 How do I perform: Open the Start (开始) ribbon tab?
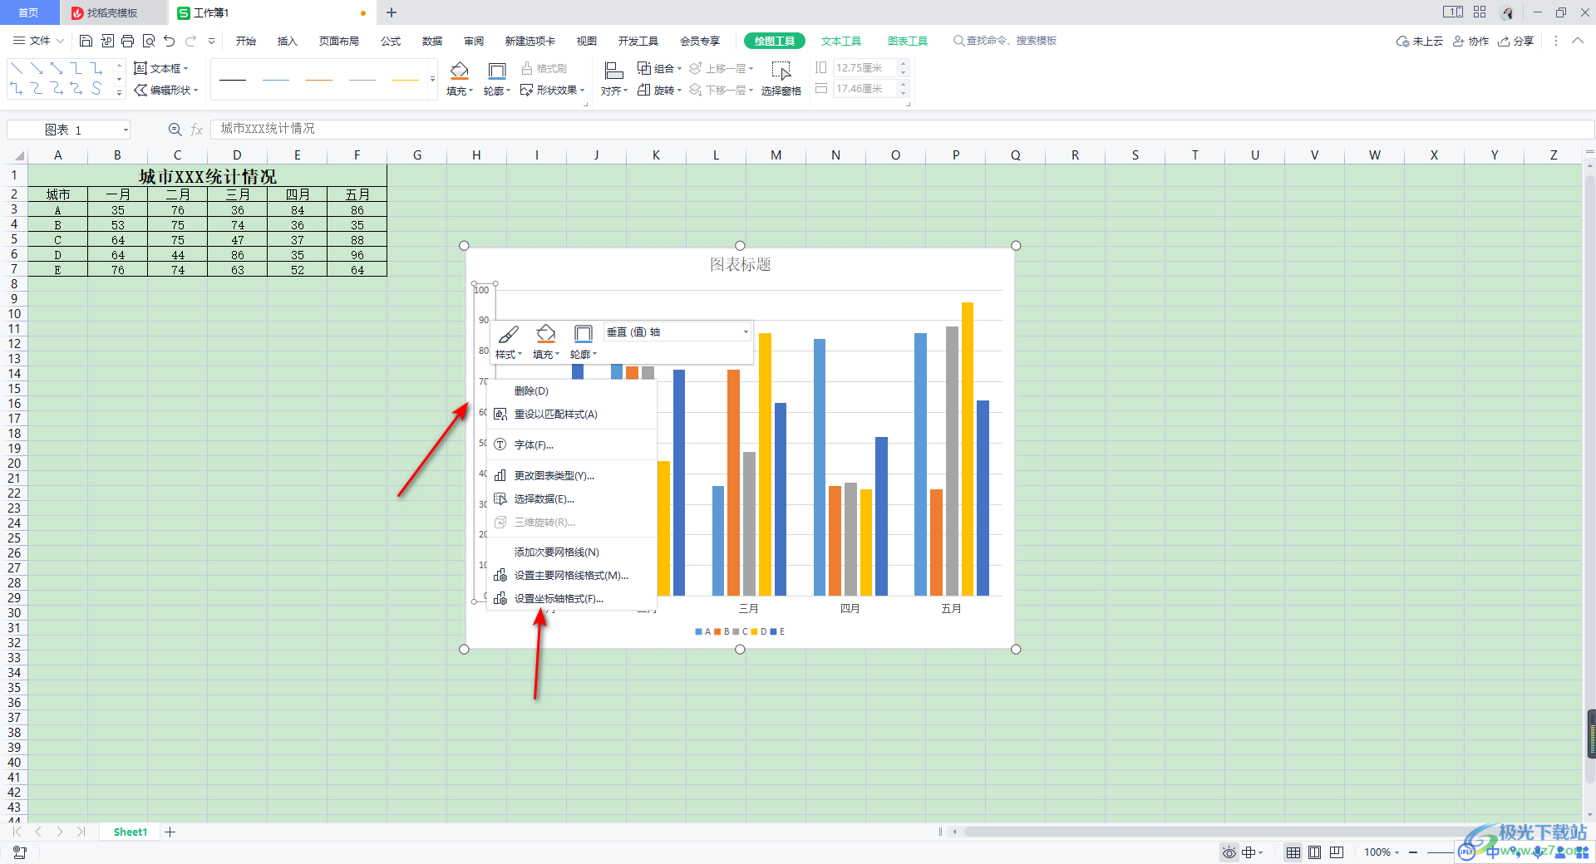[246, 41]
